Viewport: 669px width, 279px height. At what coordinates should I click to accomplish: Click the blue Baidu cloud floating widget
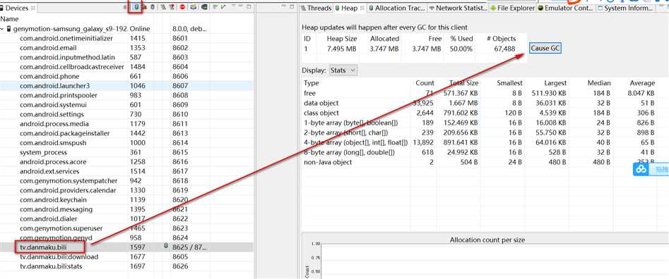[x=641, y=169]
